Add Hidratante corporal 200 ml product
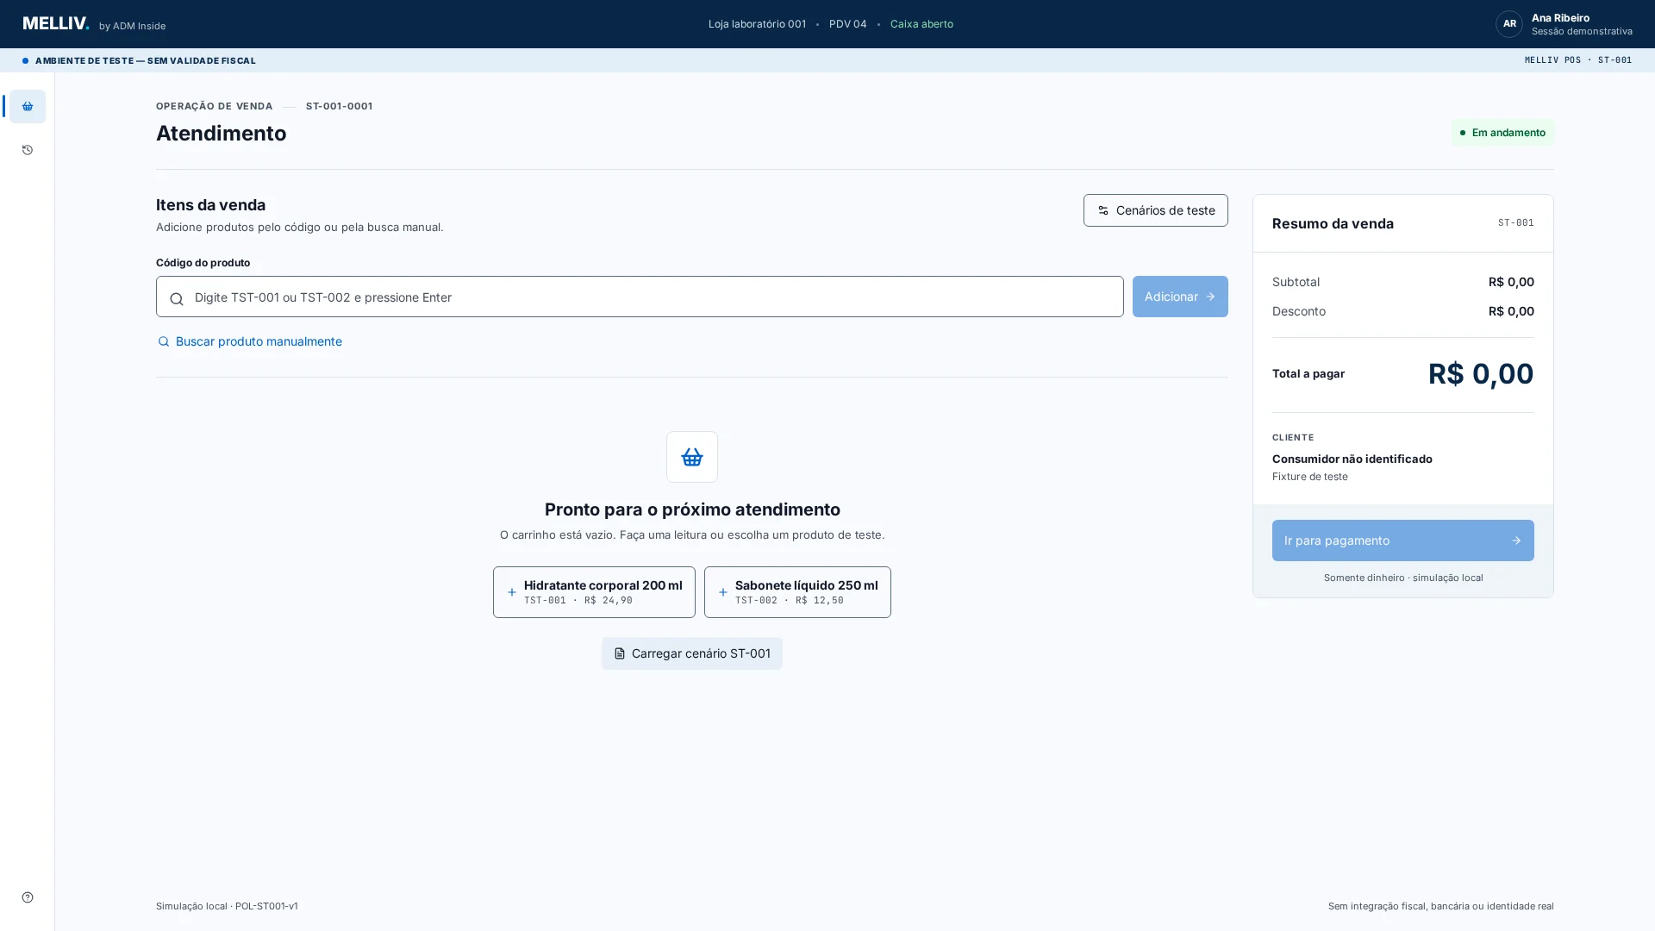Screen dimensions: 1655x931 594,592
